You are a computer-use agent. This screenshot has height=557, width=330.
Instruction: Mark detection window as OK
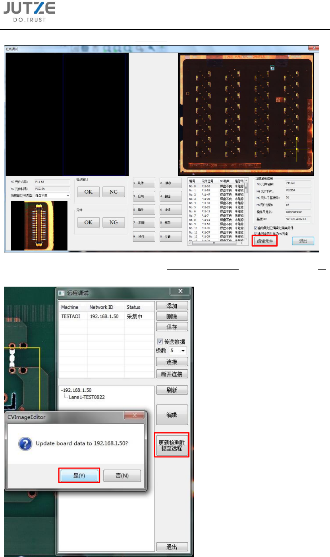pyautogui.click(x=88, y=192)
